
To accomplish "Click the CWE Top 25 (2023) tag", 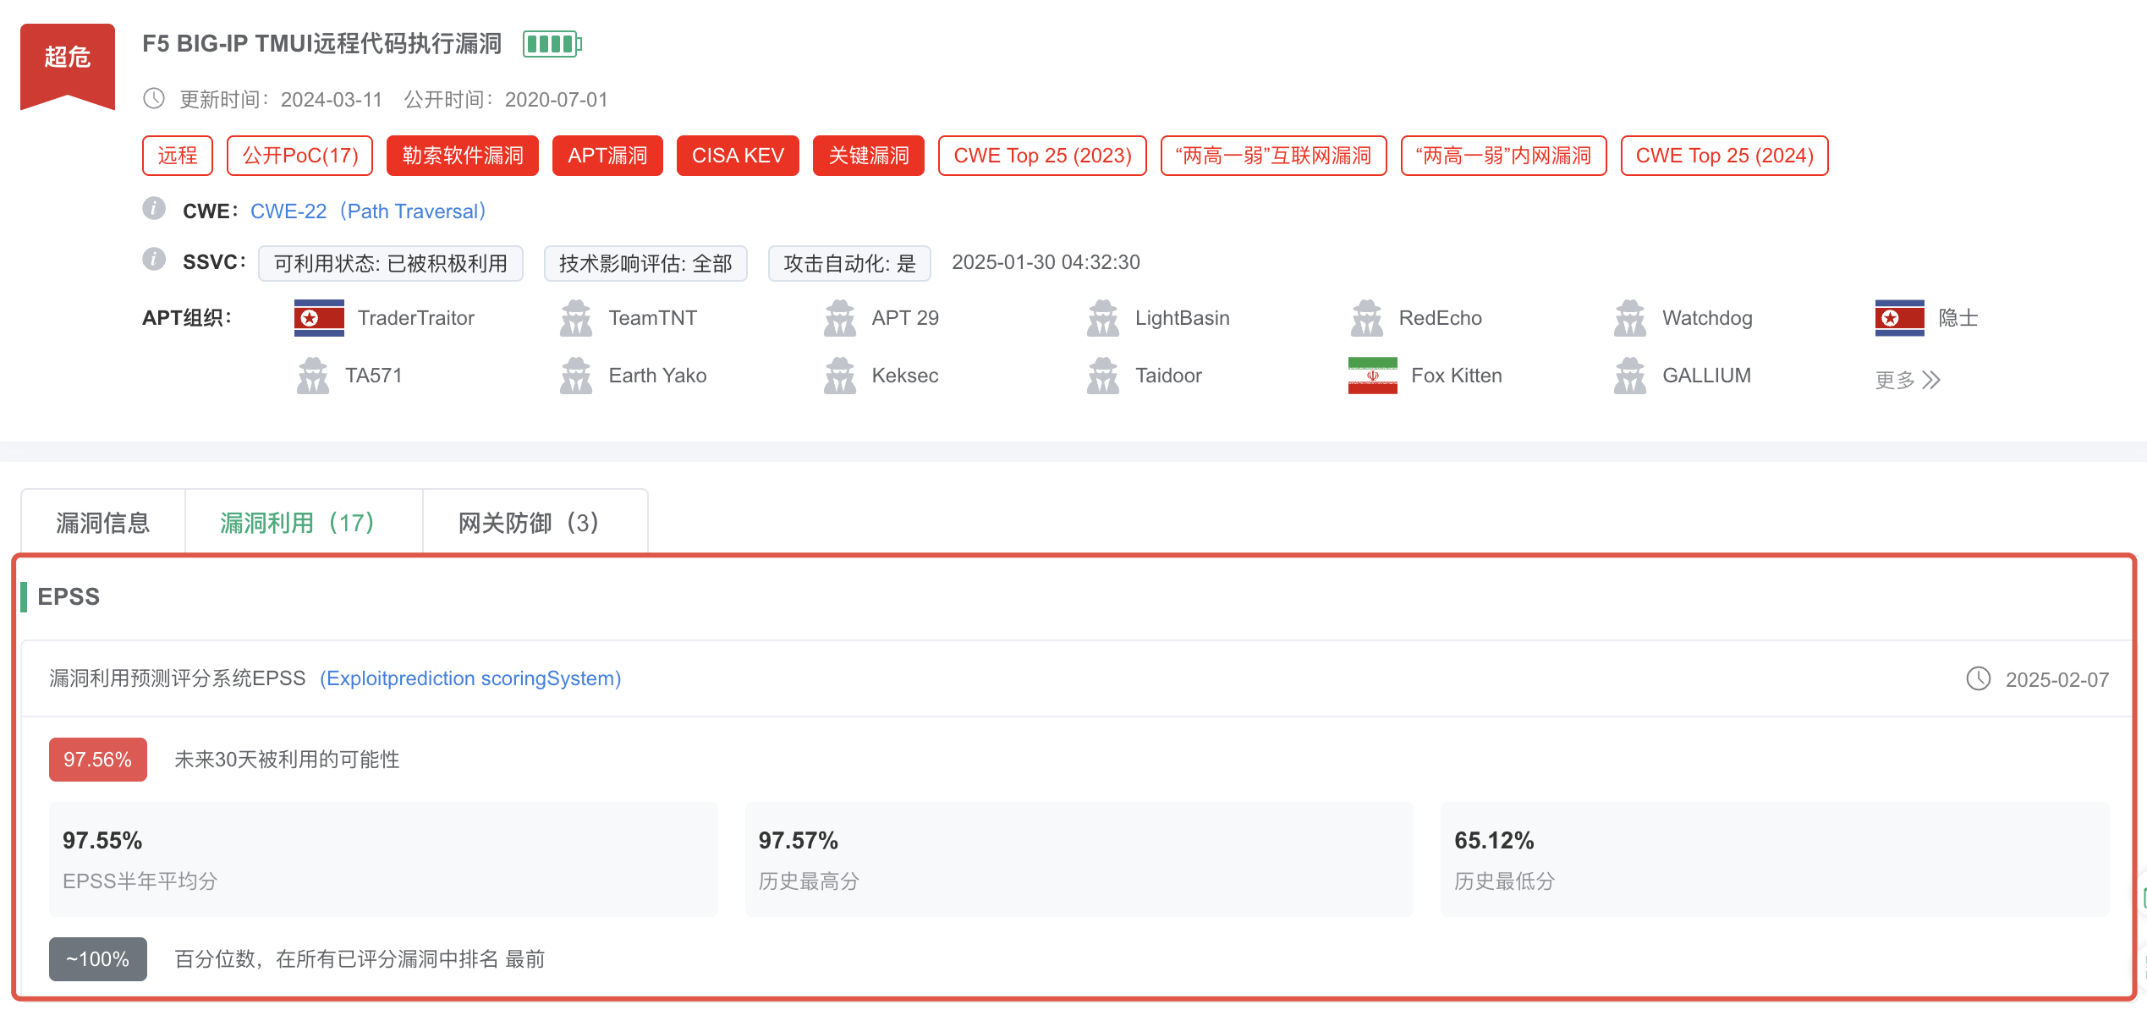I will [x=1042, y=156].
